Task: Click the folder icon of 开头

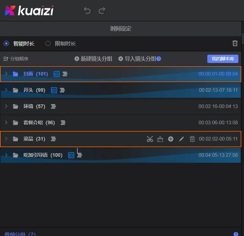Action: 15,90
